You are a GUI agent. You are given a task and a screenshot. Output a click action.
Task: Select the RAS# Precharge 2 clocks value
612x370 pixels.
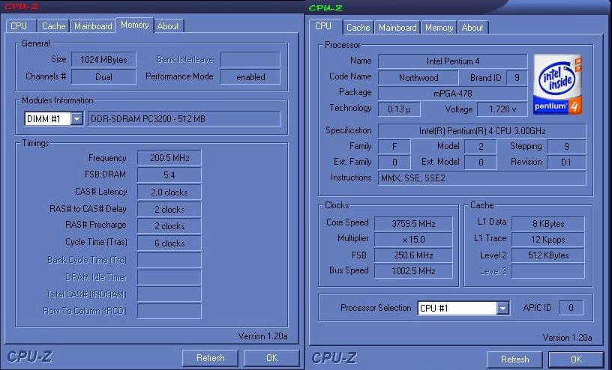(x=169, y=225)
